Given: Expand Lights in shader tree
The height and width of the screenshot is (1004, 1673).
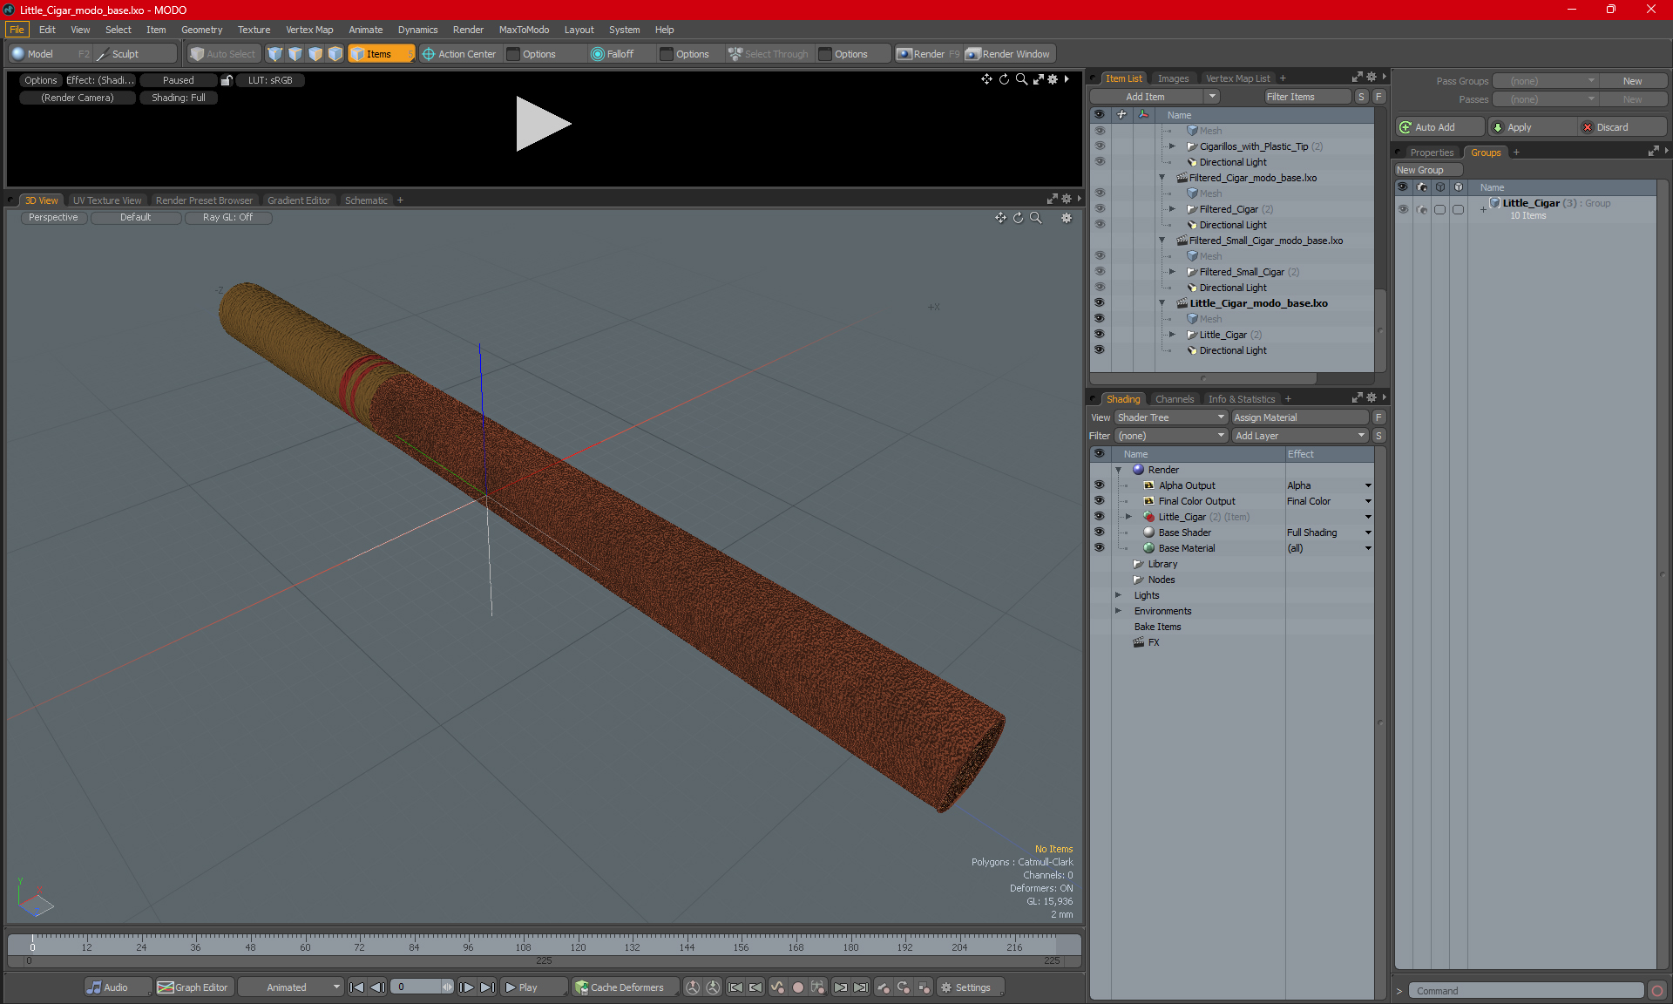Looking at the screenshot, I should (x=1119, y=595).
